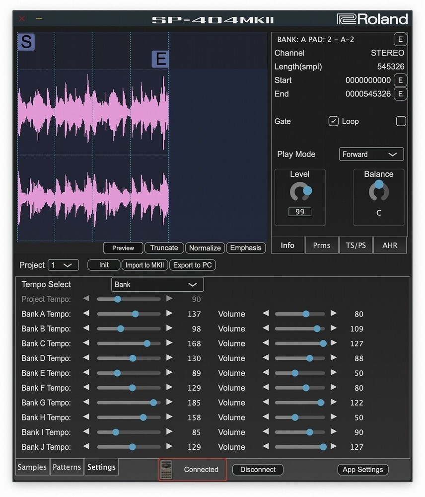Image resolution: width=425 pixels, height=497 pixels.
Task: Click the E icon next to Bank/Pad name
Action: [400, 40]
